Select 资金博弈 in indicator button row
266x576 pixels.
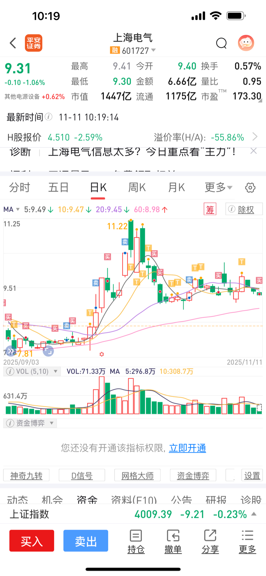[x=193, y=475]
